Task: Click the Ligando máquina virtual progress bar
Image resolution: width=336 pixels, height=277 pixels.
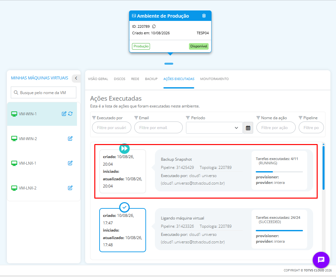Action: click(x=279, y=231)
